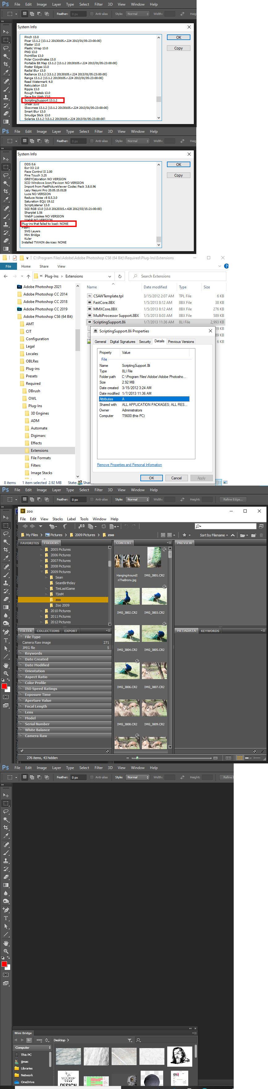Click Explorer's up-one-level arrow
This screenshot has height=1089, width=268.
(x=28, y=277)
